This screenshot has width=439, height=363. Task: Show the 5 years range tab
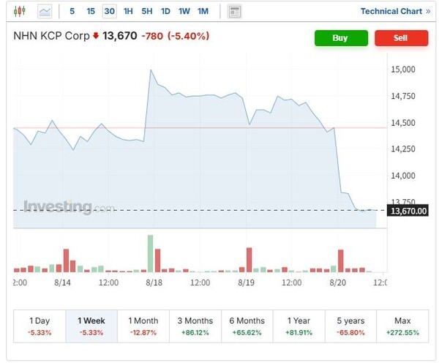[350, 326]
